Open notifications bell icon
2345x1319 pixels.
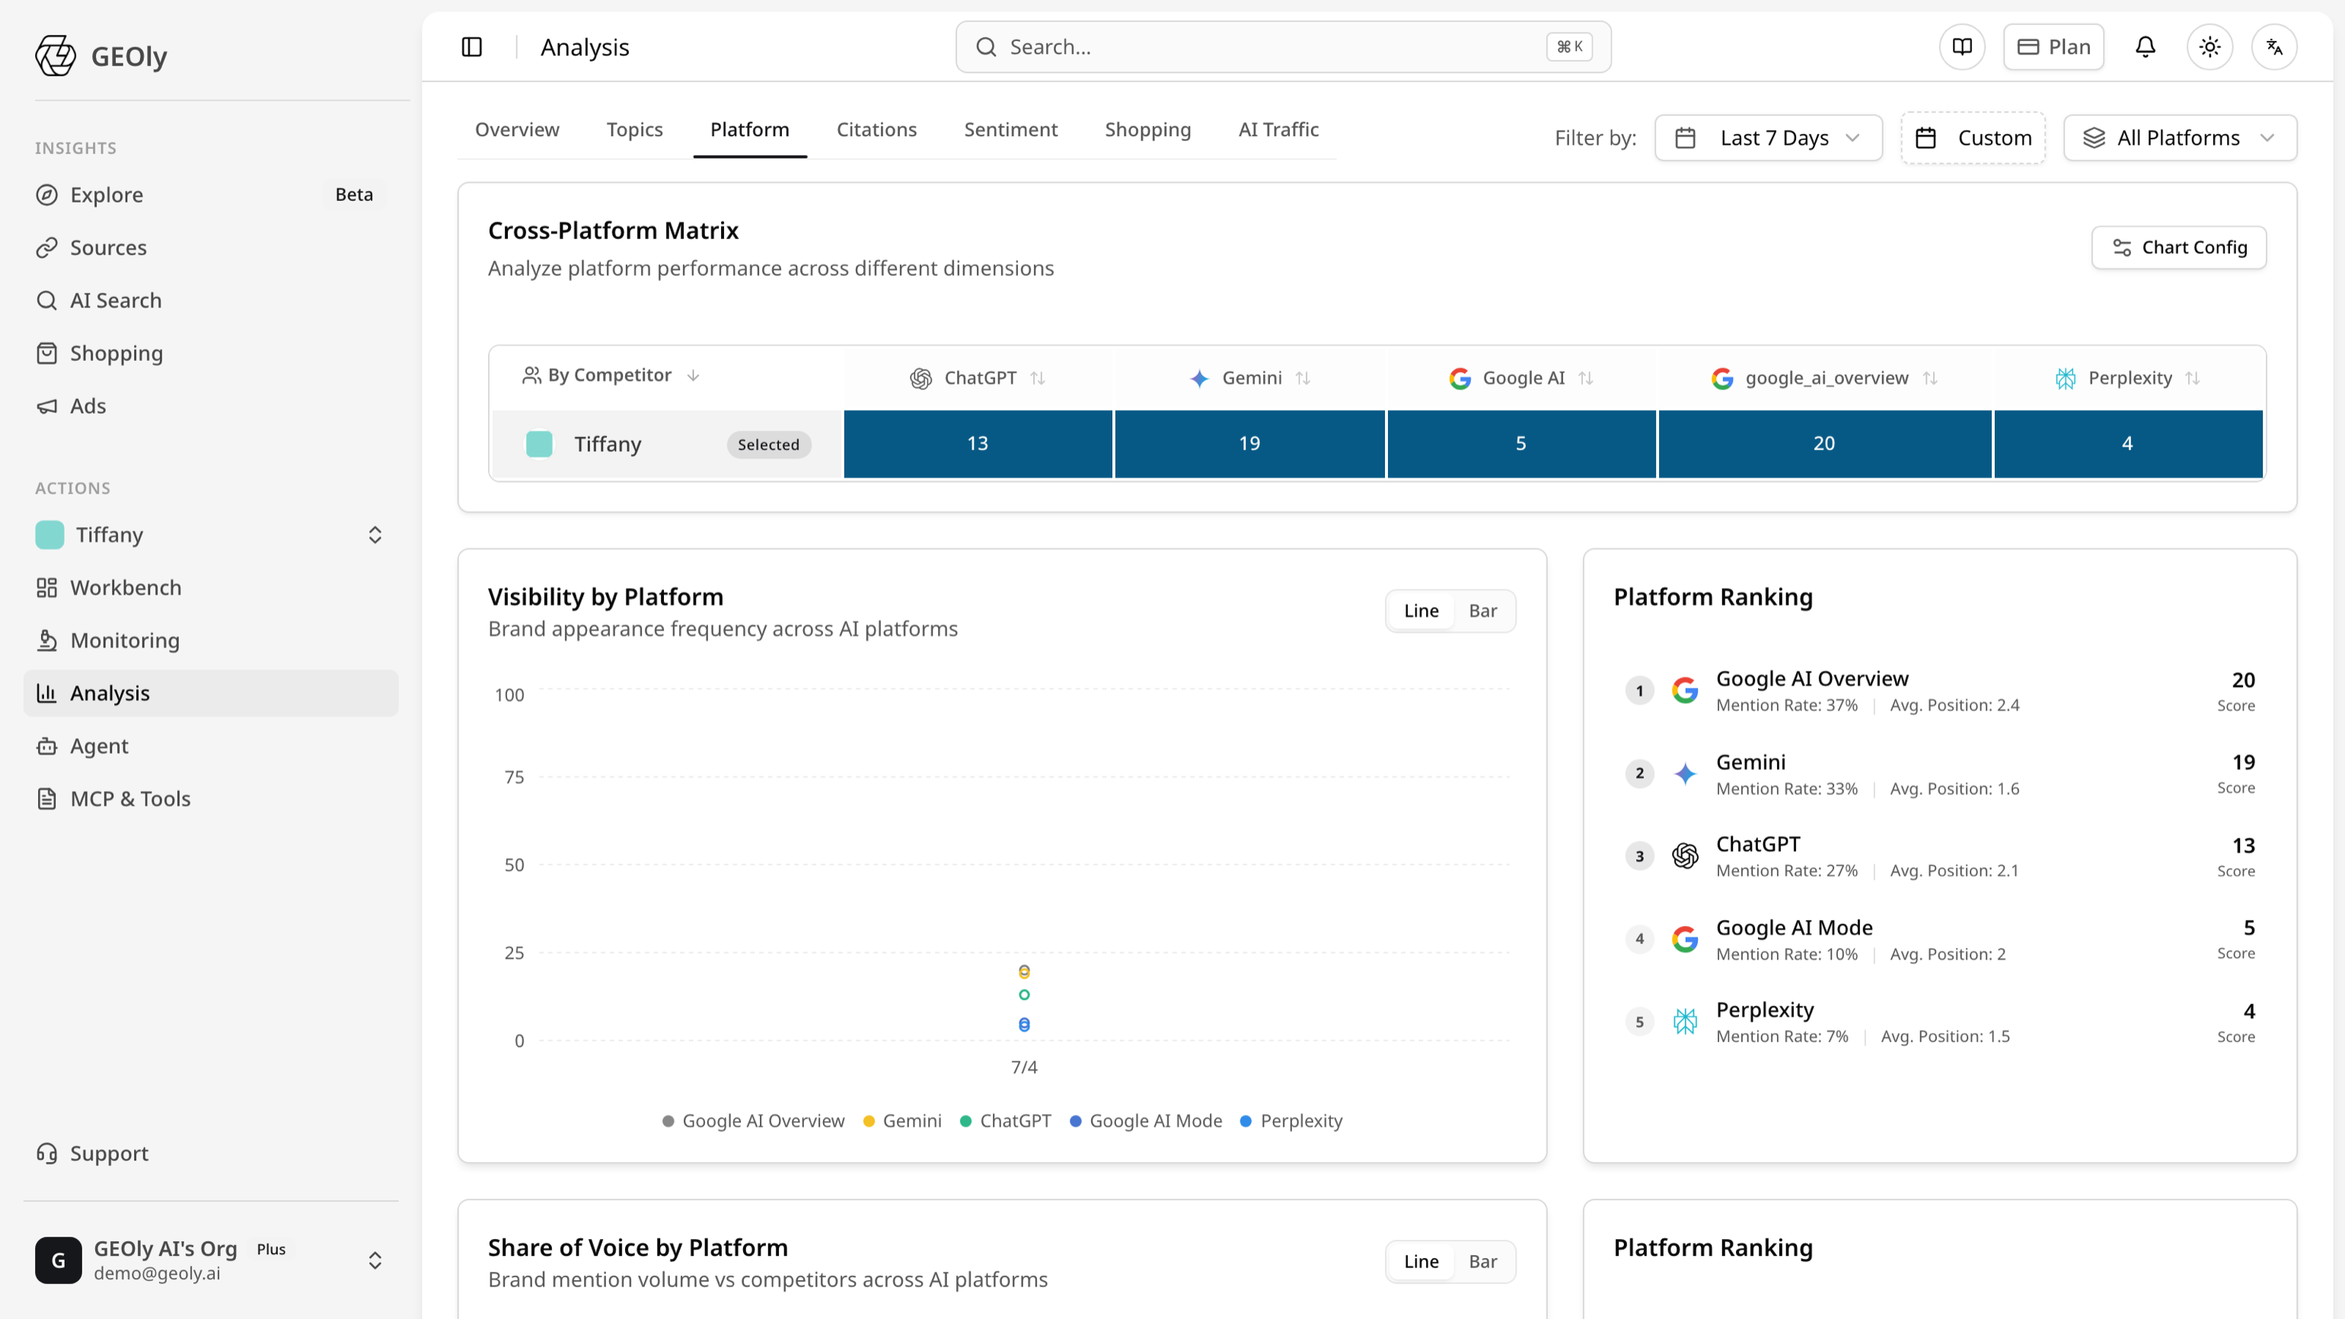[x=2146, y=46]
